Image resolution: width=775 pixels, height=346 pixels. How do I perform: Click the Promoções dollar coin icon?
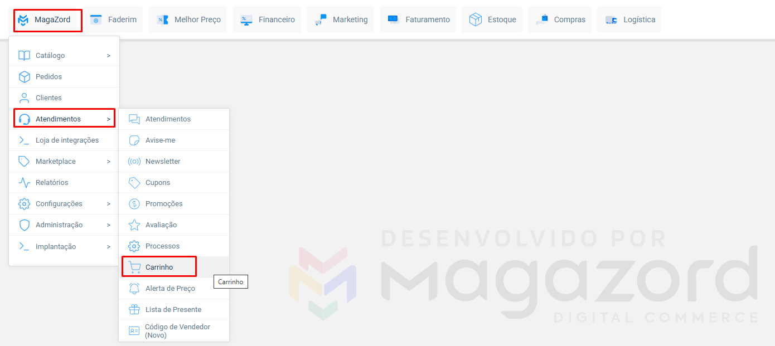tap(134, 204)
